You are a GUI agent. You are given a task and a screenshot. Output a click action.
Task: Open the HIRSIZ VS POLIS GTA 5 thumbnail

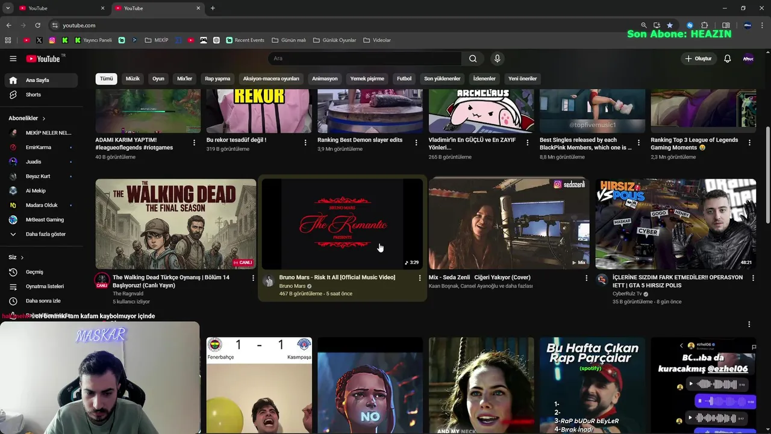(676, 224)
